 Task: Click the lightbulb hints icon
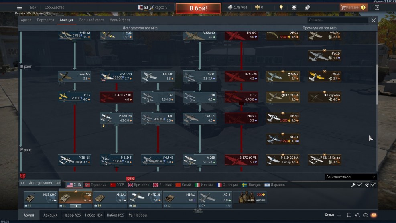(x=281, y=7)
